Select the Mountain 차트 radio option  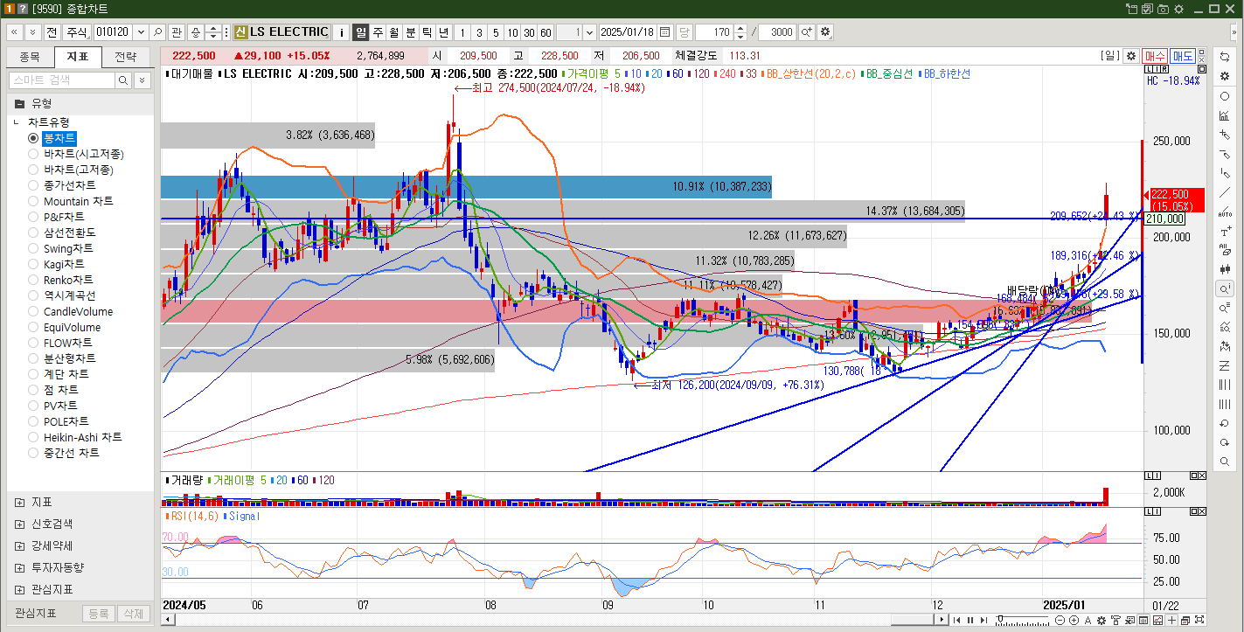click(33, 201)
